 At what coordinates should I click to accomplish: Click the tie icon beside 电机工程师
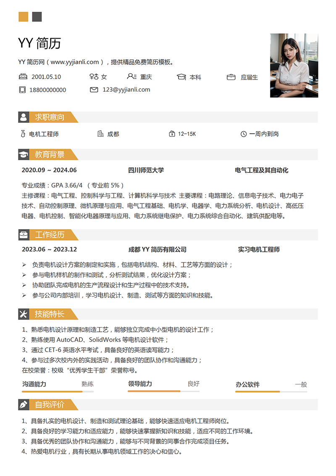[x=23, y=134]
